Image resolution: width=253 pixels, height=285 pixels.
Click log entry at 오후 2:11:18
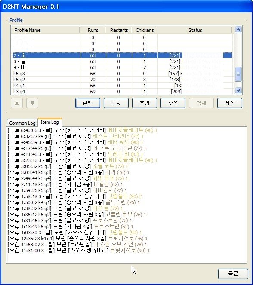(x=65, y=184)
